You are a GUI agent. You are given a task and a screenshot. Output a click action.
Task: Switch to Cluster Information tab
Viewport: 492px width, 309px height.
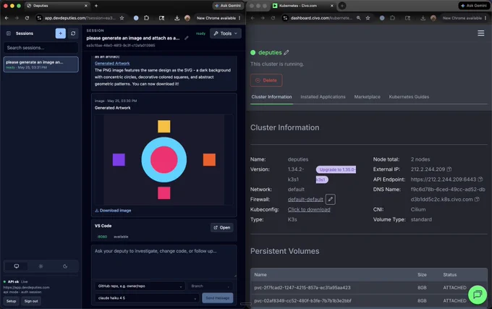[271, 97]
